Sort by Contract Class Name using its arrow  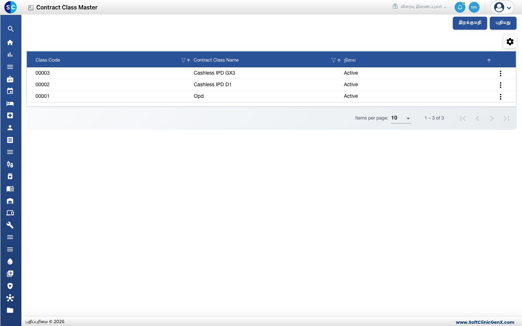pyautogui.click(x=339, y=60)
